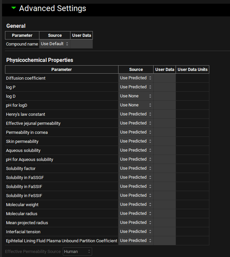Click Physicochemical Parameter column header
Image resolution: width=230 pixels, height=257 pixels.
coord(62,69)
